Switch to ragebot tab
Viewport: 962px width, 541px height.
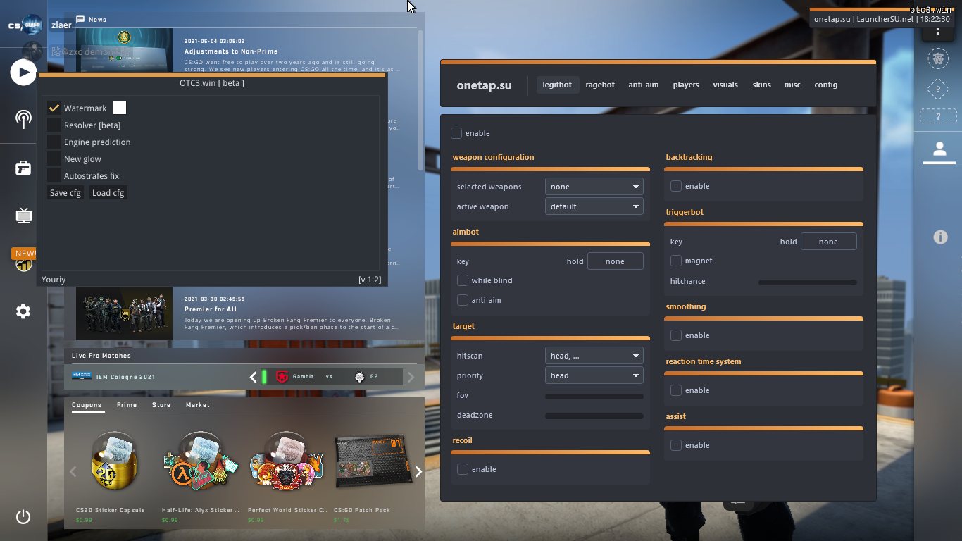pyautogui.click(x=600, y=85)
